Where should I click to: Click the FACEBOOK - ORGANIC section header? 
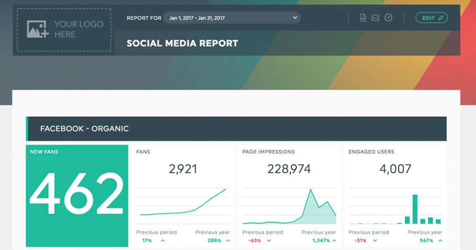click(236, 129)
